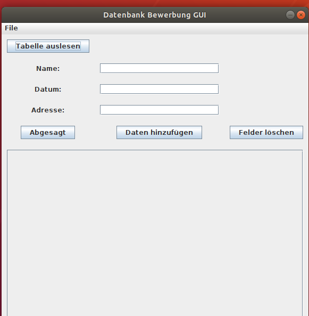
Task: Click the Name: label
Action: tap(48, 69)
